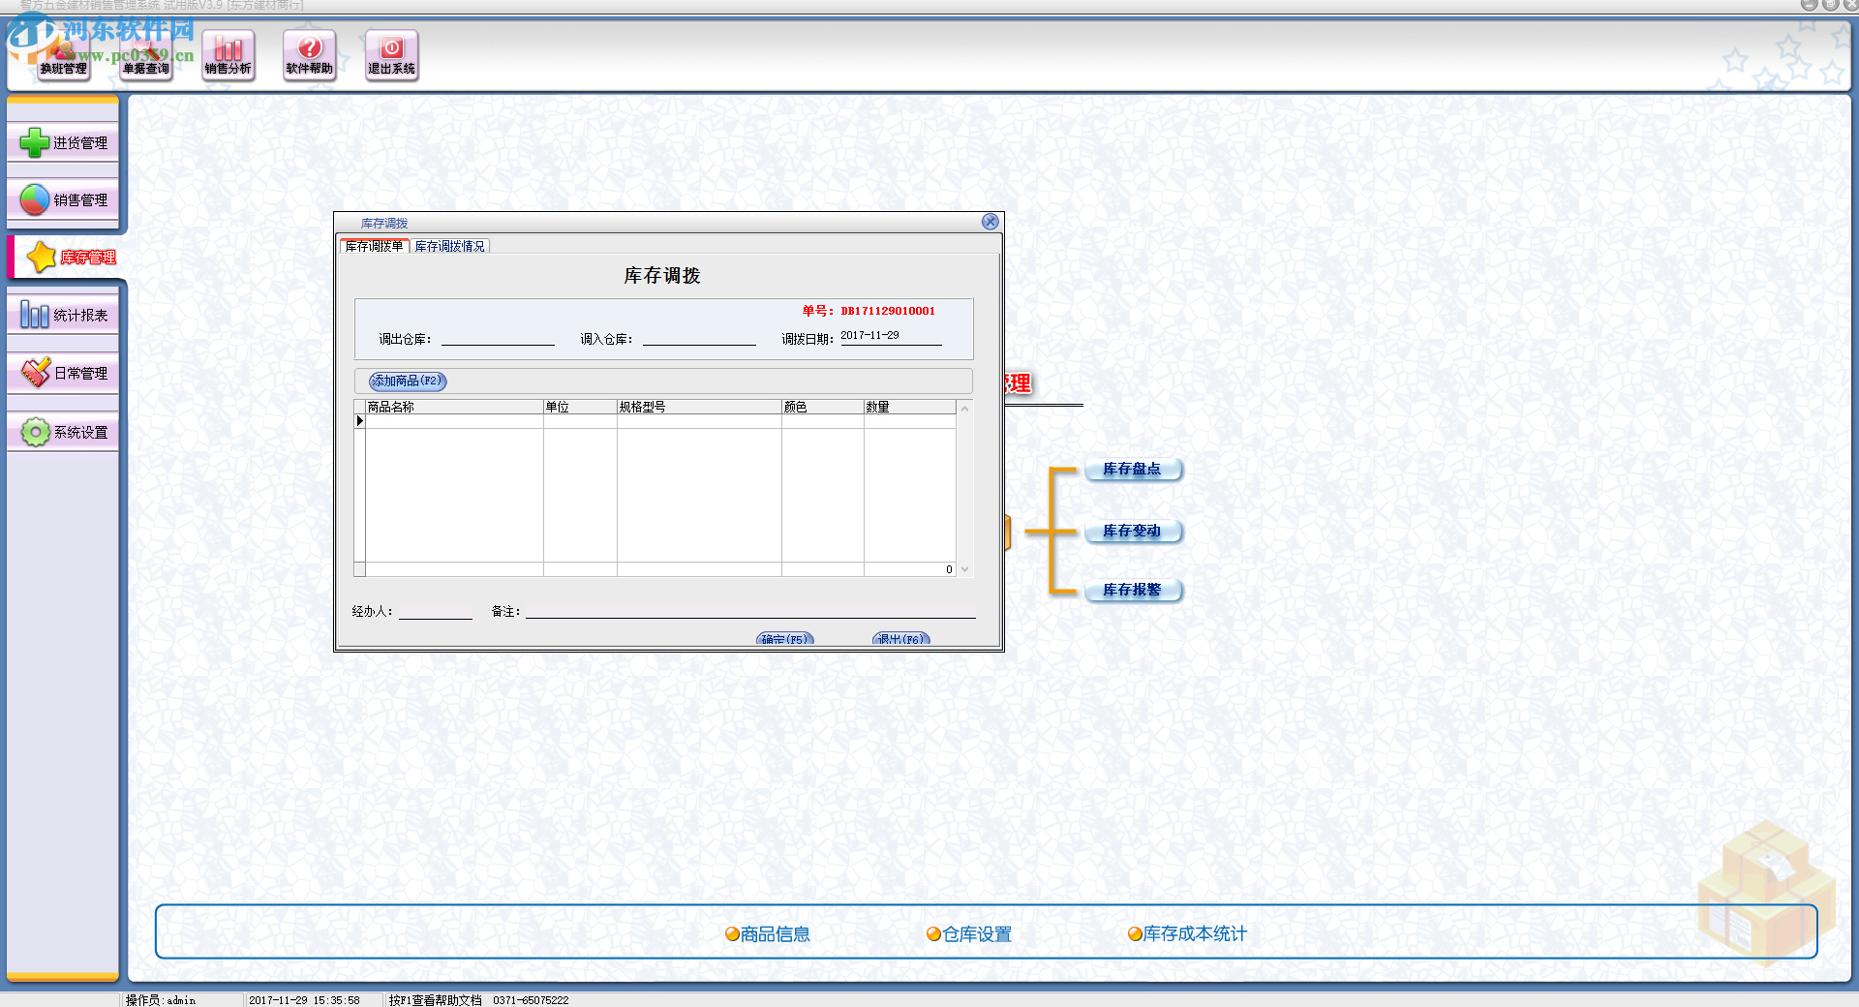Image resolution: width=1859 pixels, height=1007 pixels.
Task: Click 规格型号 column header
Action: tap(699, 407)
